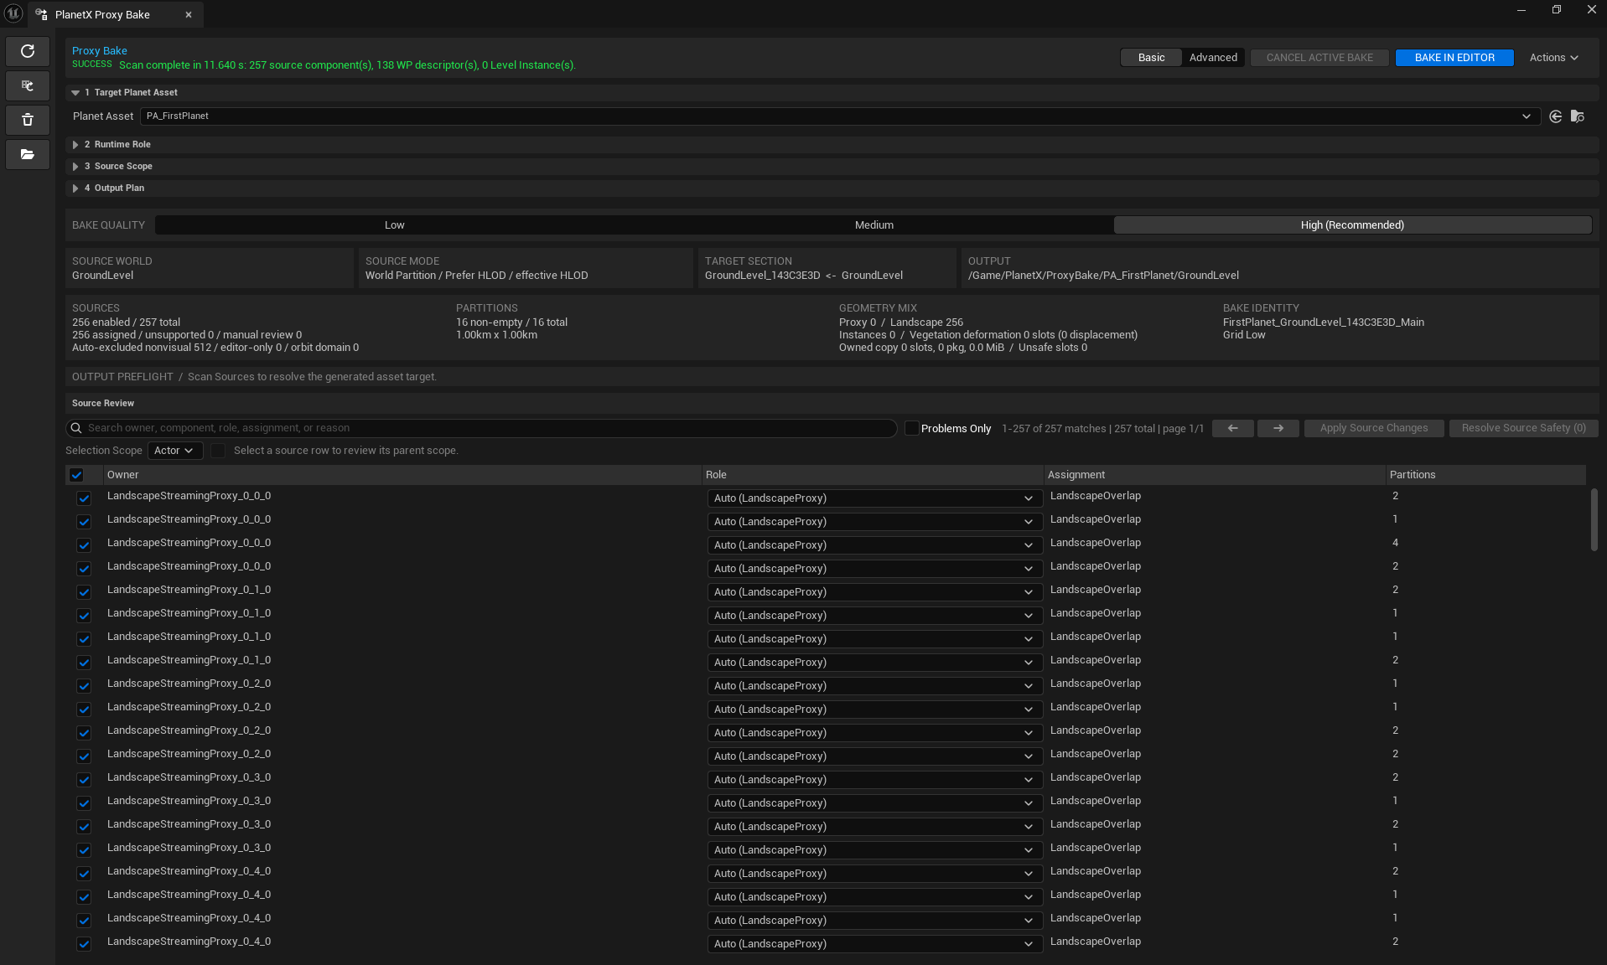Click the Source Review section header
This screenshot has height=965, width=1607.
tap(832, 404)
